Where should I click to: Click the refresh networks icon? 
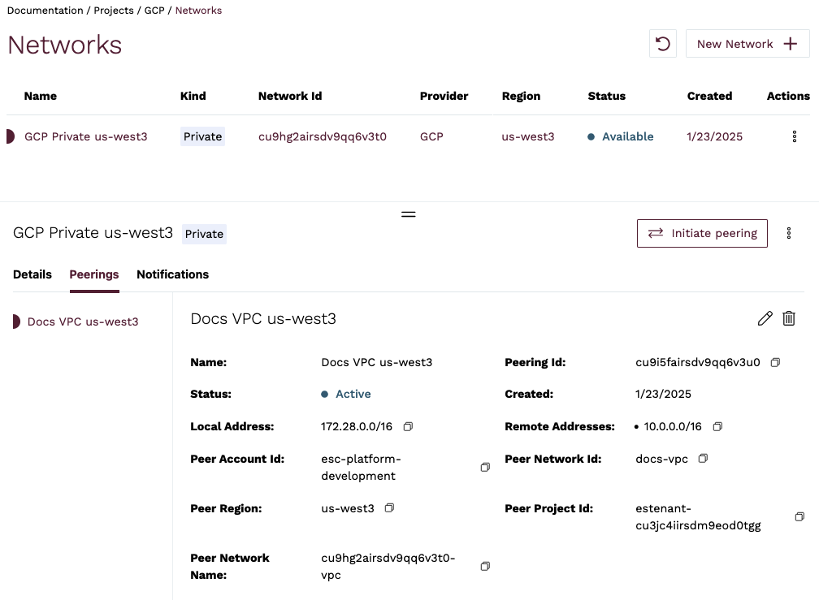tap(663, 44)
